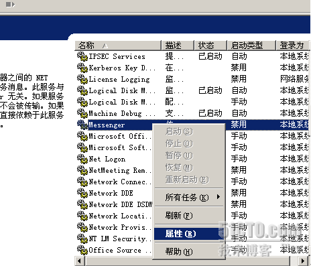Click the Net Logon service icon

point(82,159)
